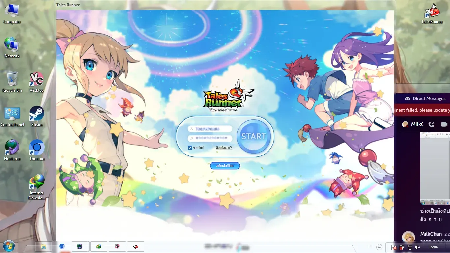Open the Windows Start menu orb

[x=8, y=246]
